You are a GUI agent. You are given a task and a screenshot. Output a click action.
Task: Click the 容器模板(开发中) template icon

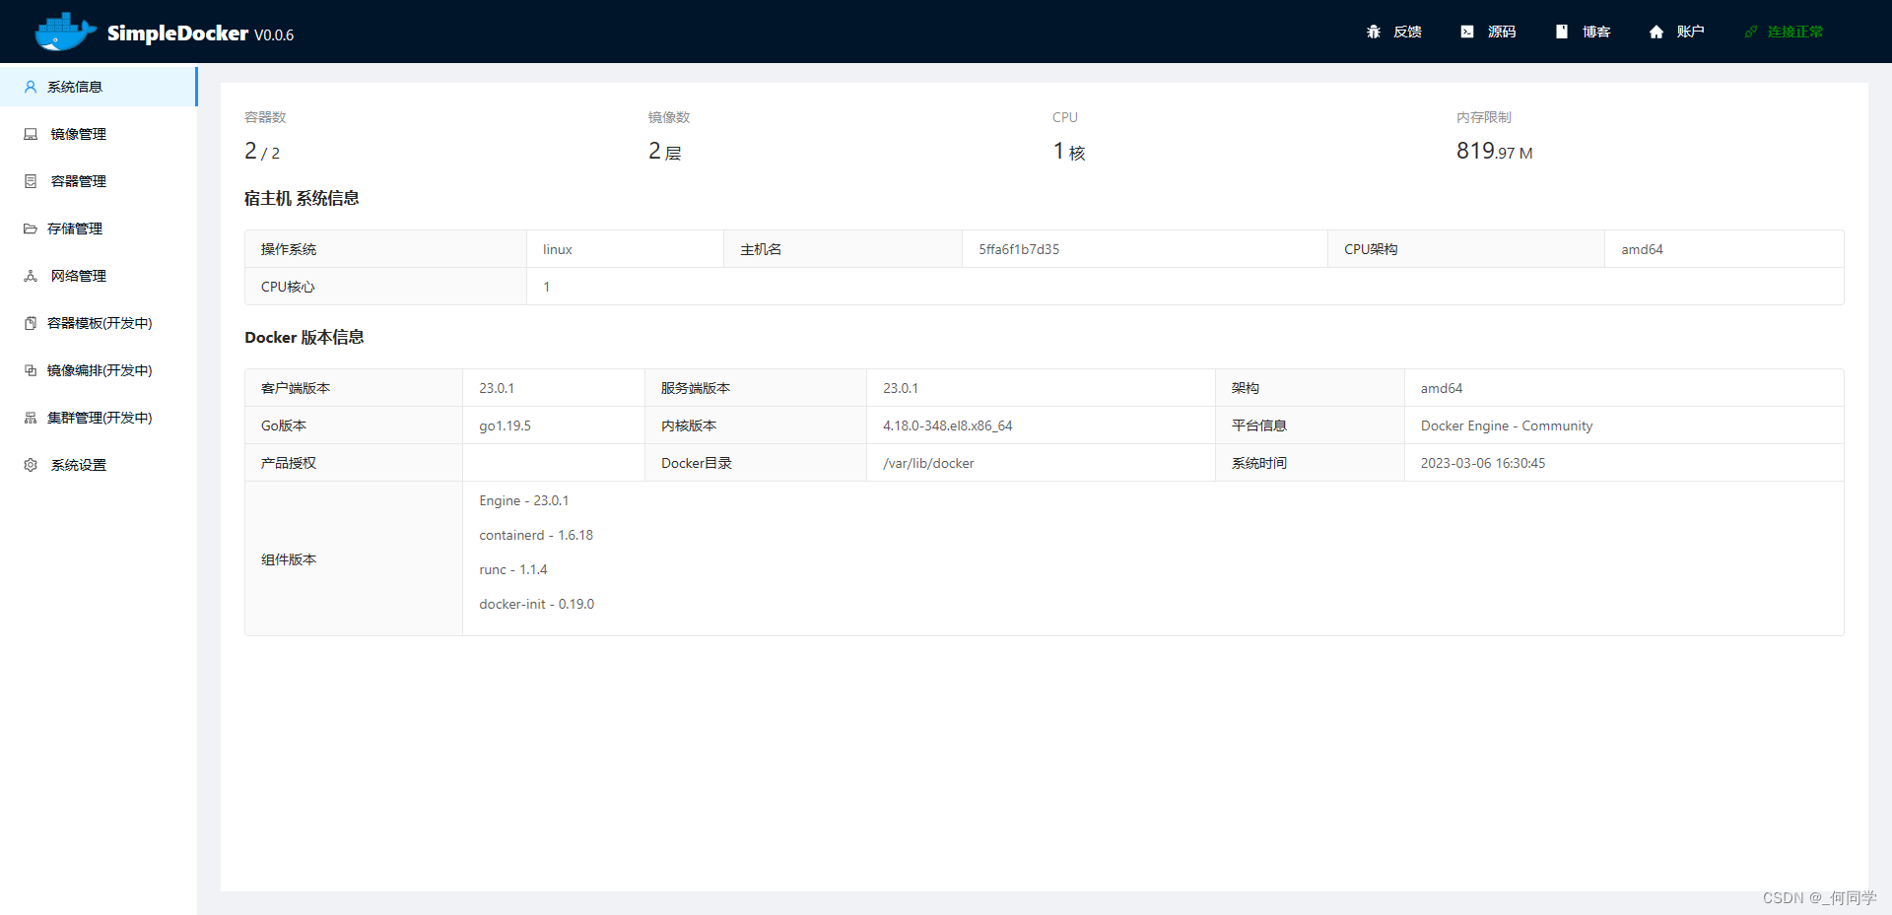(x=31, y=323)
